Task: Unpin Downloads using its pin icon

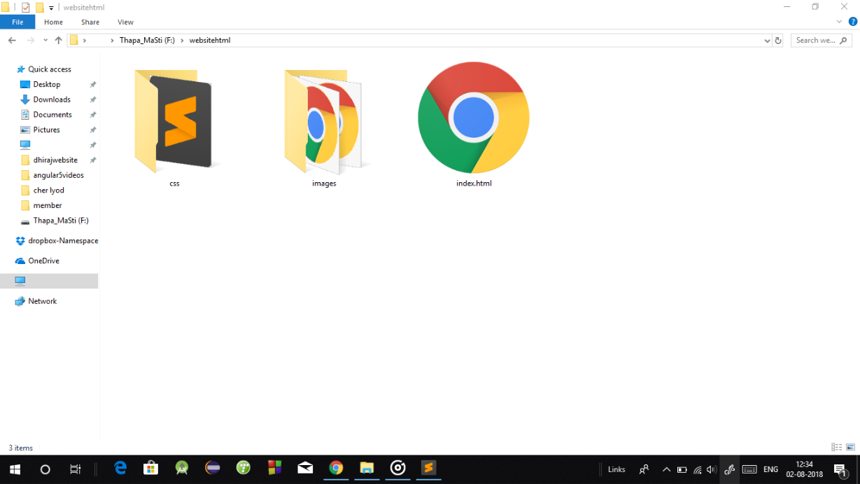Action: [x=92, y=99]
